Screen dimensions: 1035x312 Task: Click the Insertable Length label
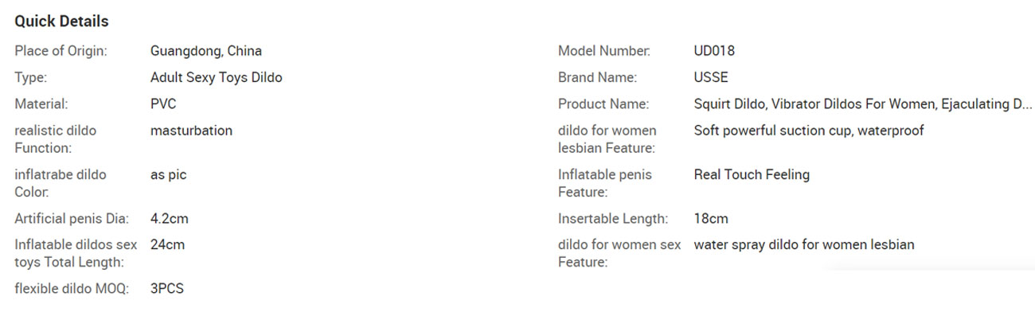613,218
